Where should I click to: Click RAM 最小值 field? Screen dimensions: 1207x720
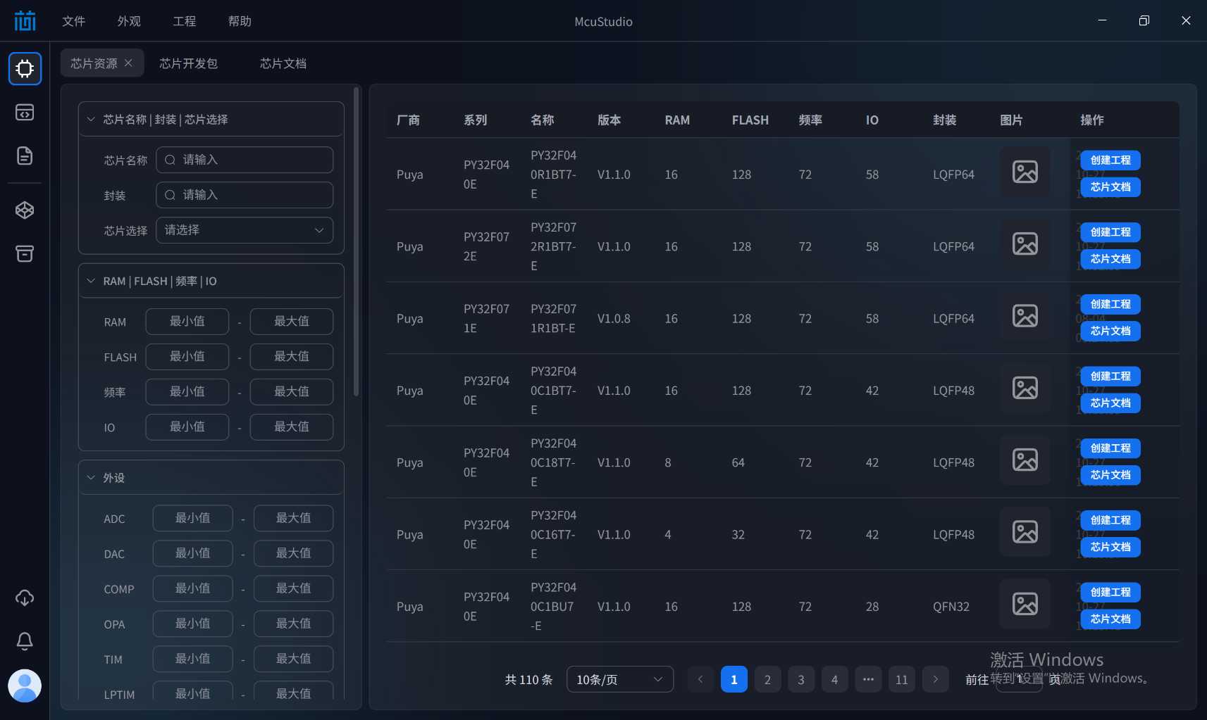pyautogui.click(x=187, y=322)
